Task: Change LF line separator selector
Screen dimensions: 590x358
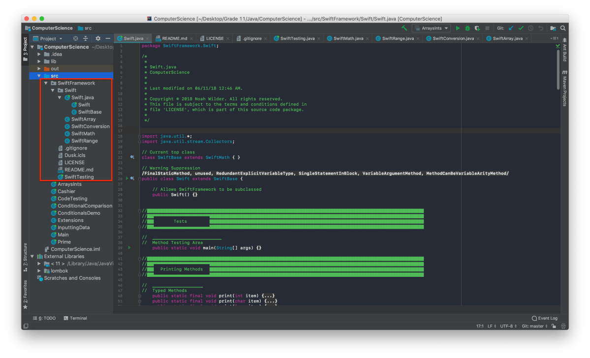Action: click(492, 326)
